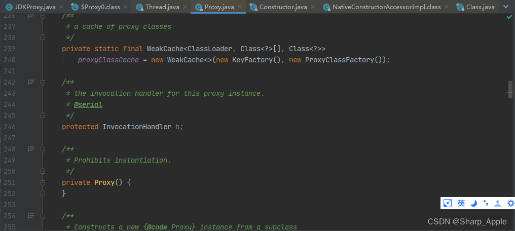Image resolution: width=515 pixels, height=231 pixels.
Task: Toggle rendered doc view at line 254
Action: tap(31, 216)
